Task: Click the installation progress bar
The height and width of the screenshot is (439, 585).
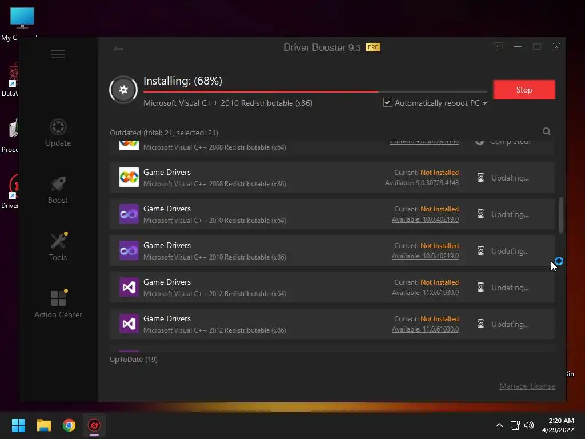Action: (315, 91)
